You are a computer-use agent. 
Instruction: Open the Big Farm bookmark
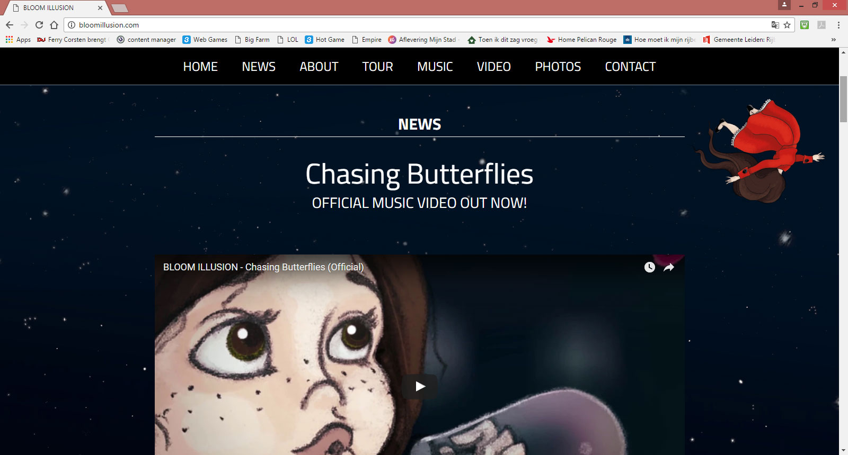pyautogui.click(x=252, y=40)
